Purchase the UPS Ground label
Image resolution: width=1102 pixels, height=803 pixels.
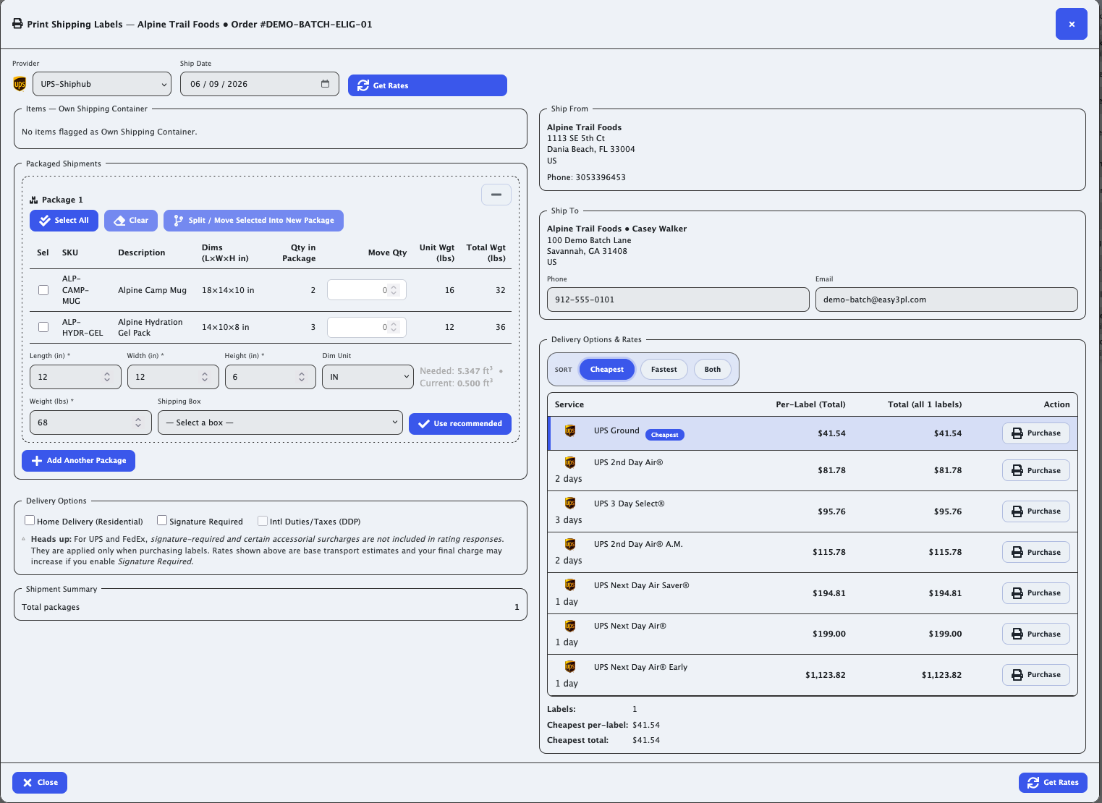coord(1036,433)
